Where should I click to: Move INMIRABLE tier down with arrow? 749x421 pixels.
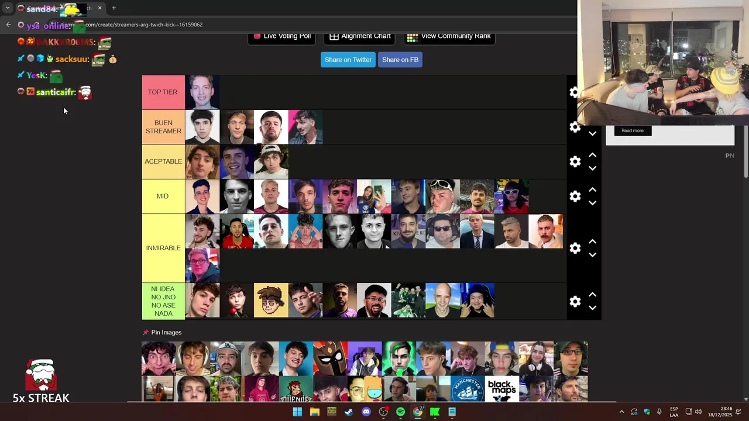click(592, 255)
